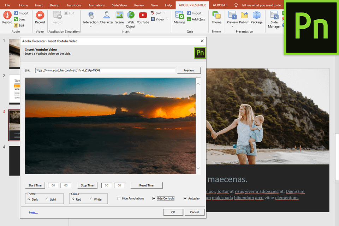This screenshot has height=226, width=339.
Task: Uncheck the Autoplay checkbox
Action: [185, 198]
